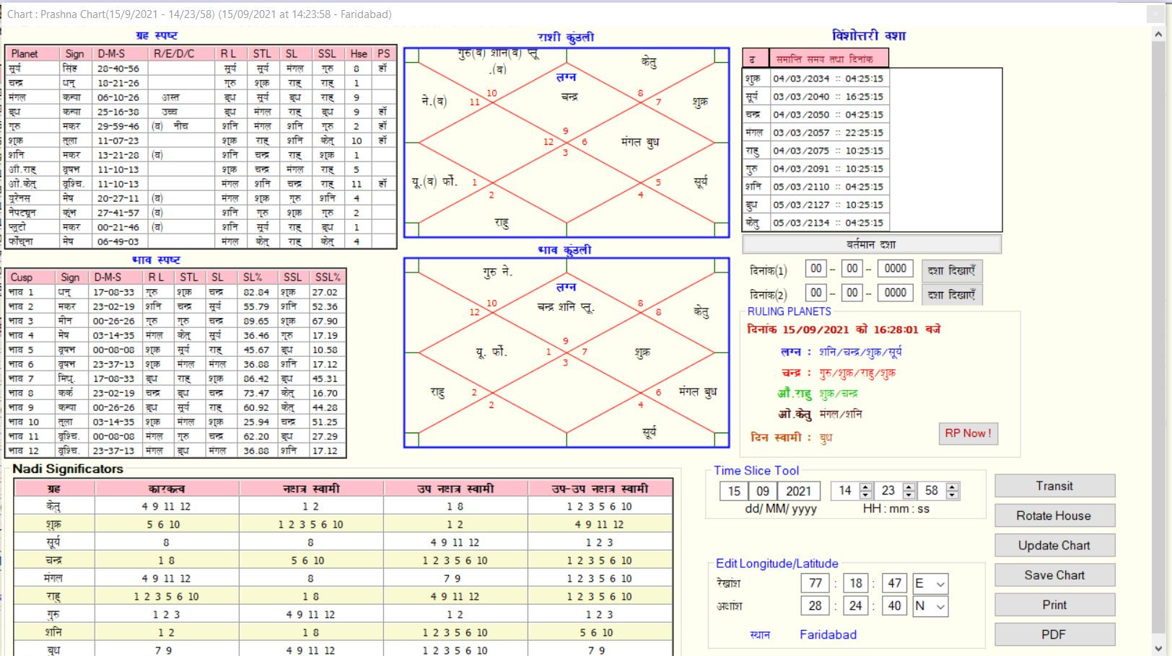Click the Rotate House button
Screen dimensions: 1172x656
(x=1054, y=515)
